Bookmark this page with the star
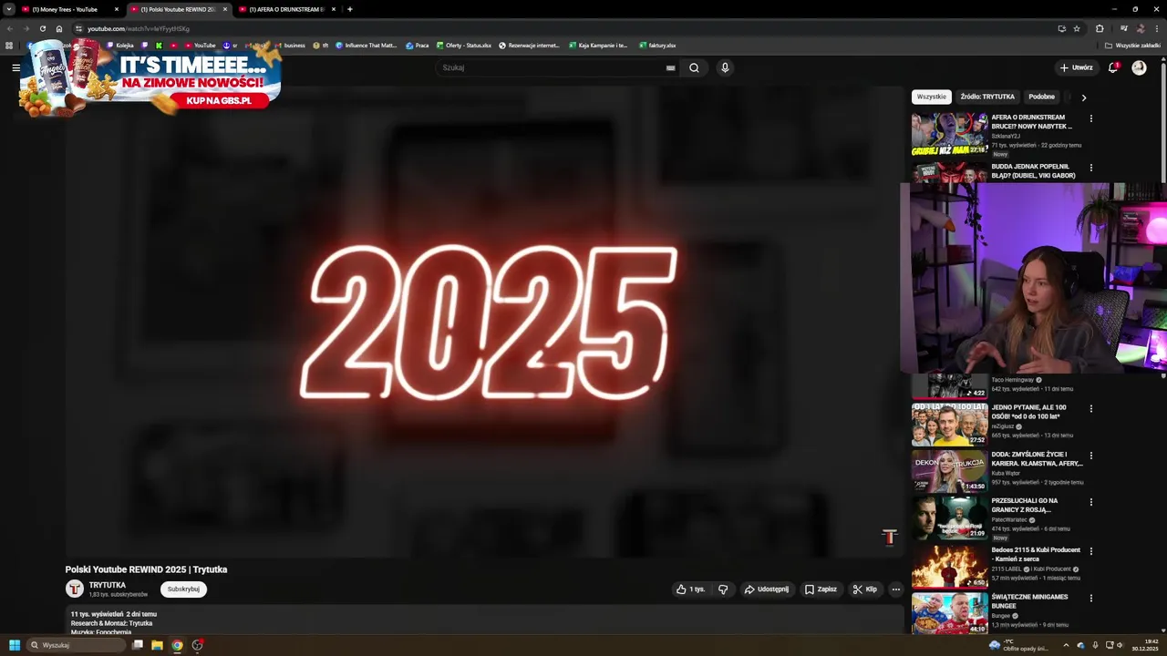 (1077, 28)
